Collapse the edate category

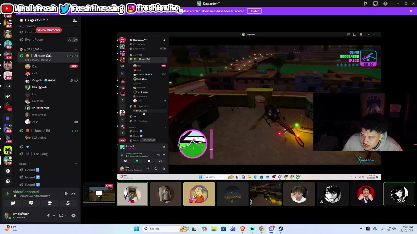click(24, 164)
